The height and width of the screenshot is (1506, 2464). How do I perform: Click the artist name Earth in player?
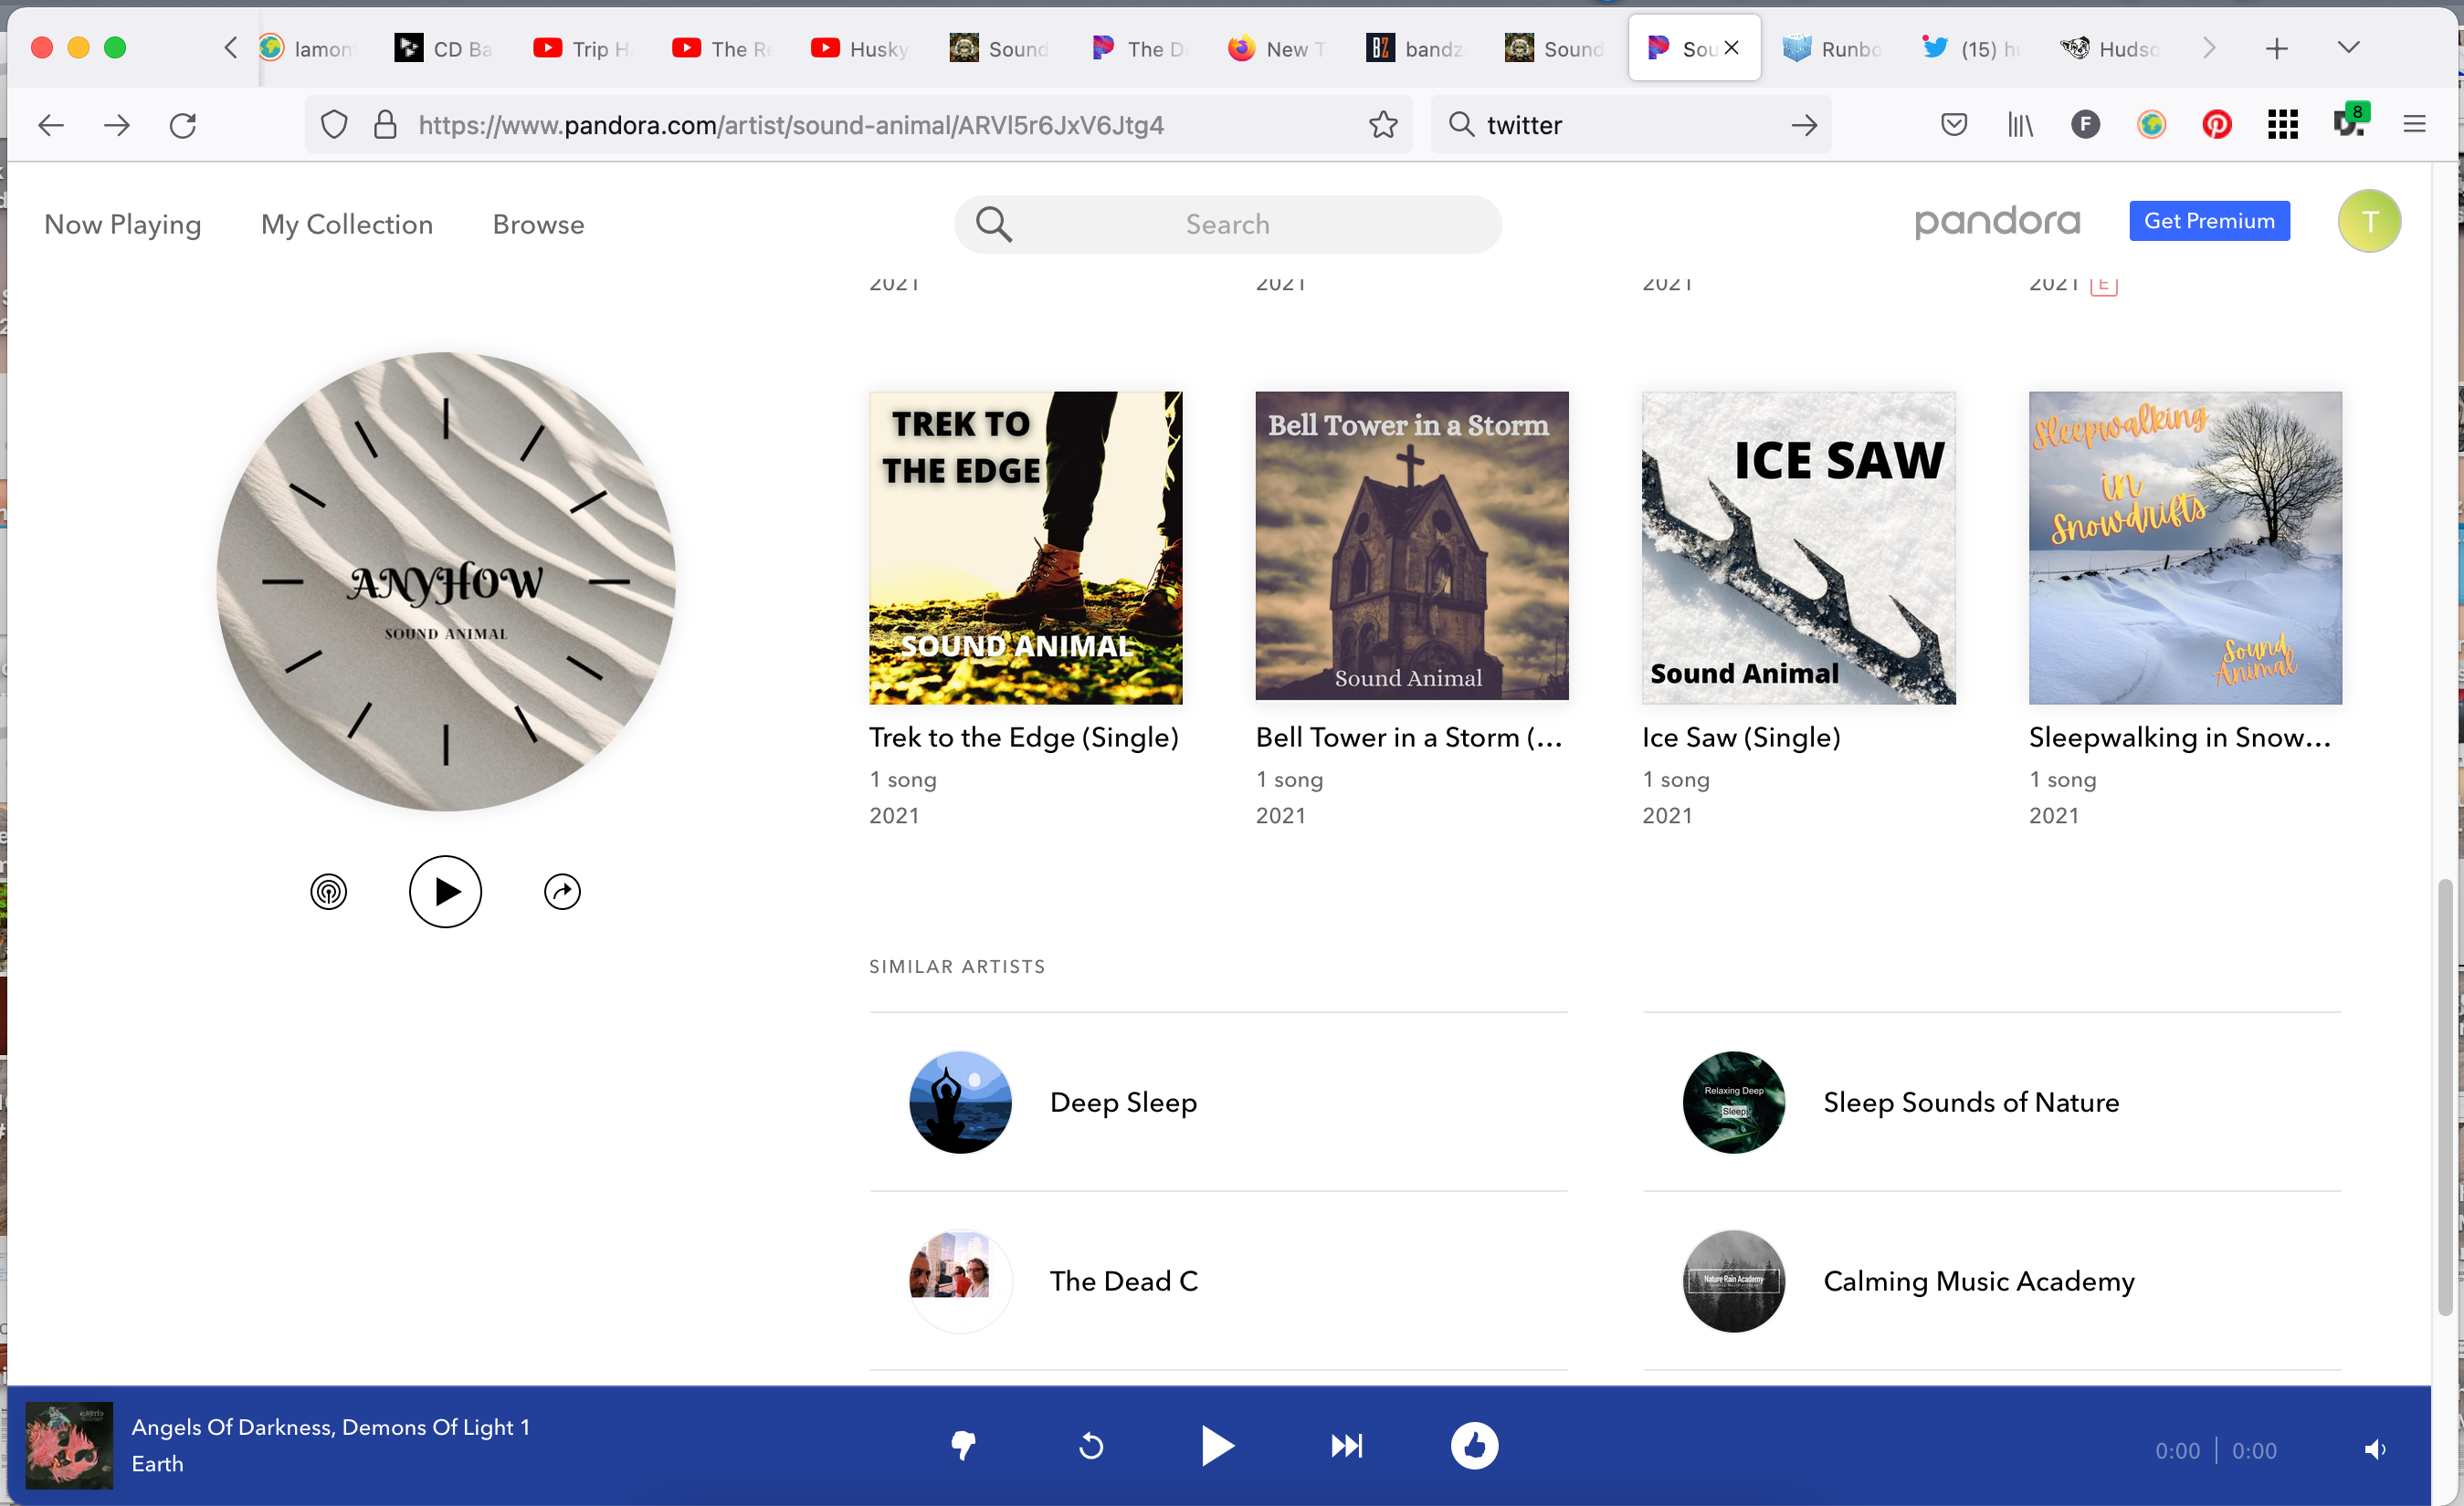[x=158, y=1464]
